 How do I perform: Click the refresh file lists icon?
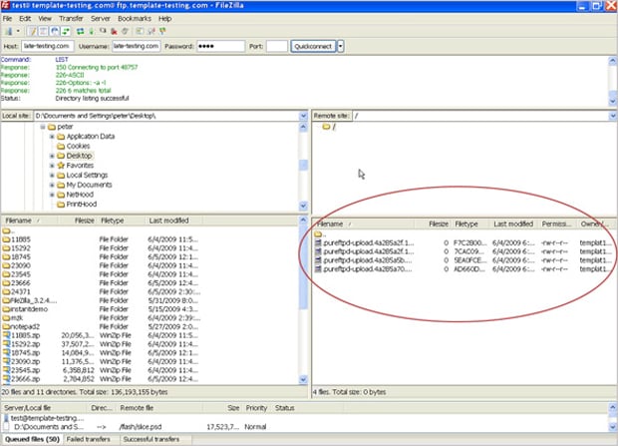(x=80, y=32)
